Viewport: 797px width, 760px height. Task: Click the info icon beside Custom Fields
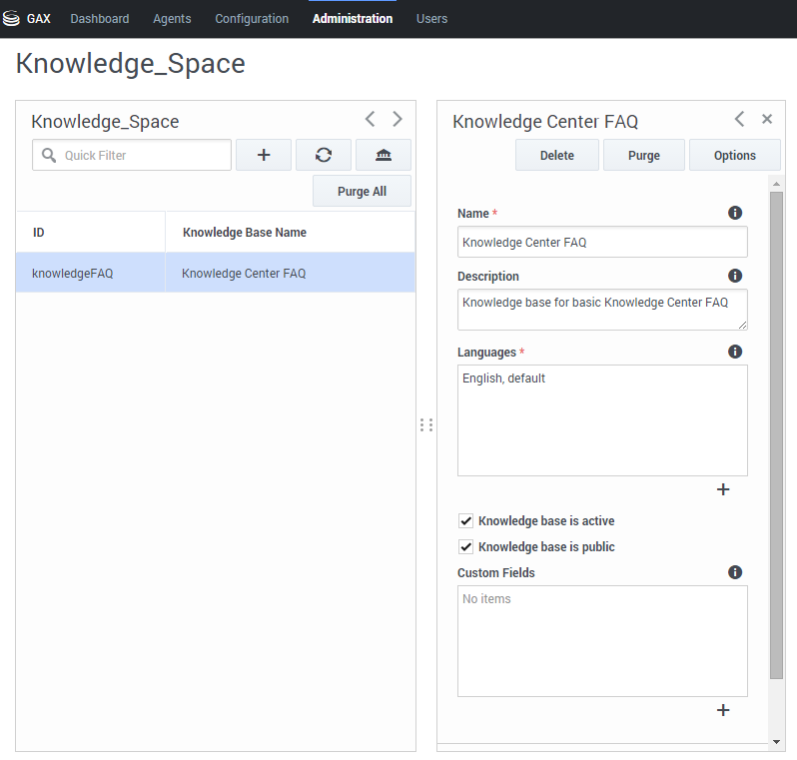click(735, 572)
